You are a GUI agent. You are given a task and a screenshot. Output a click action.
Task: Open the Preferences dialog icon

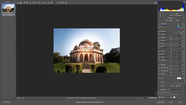coord(58,3)
